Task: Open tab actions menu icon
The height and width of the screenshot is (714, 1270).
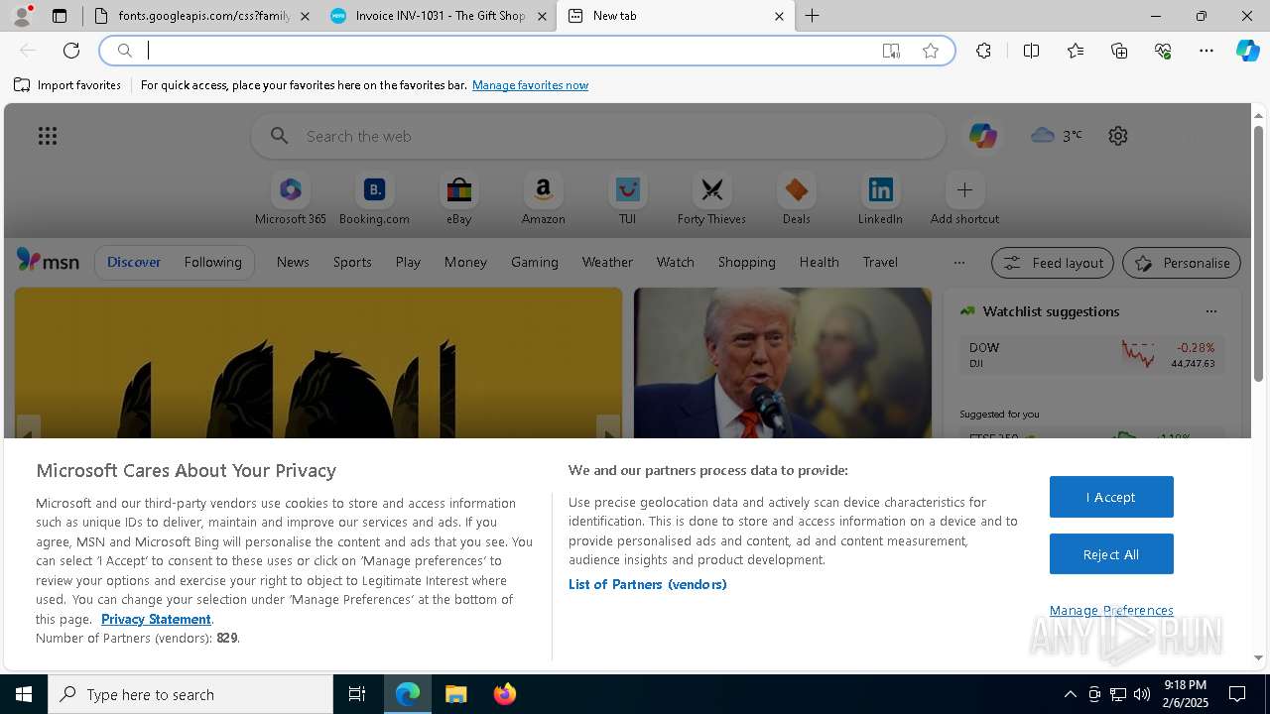Action: click(x=60, y=16)
